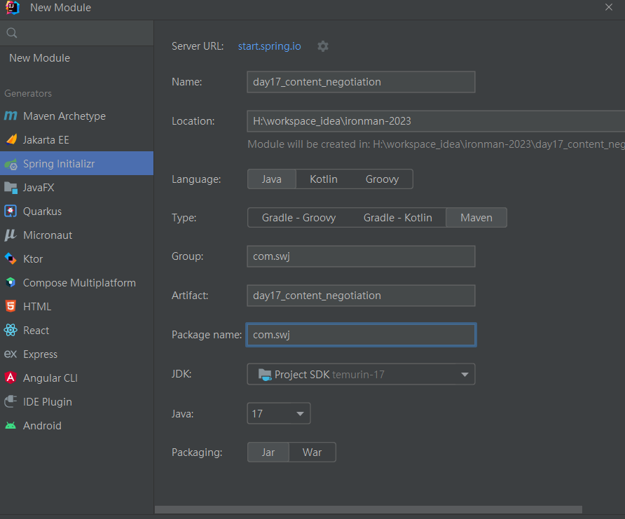Click the Group input field
This screenshot has height=519, width=625.
[x=361, y=256]
